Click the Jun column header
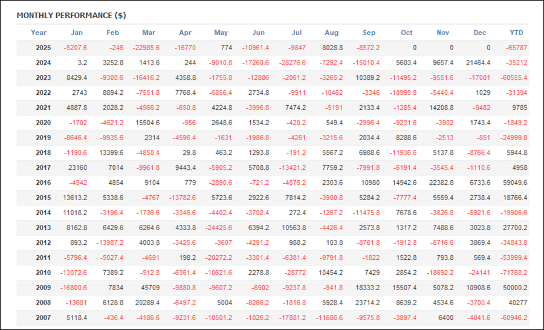Image resolution: width=544 pixels, height=330 pixels. click(258, 33)
